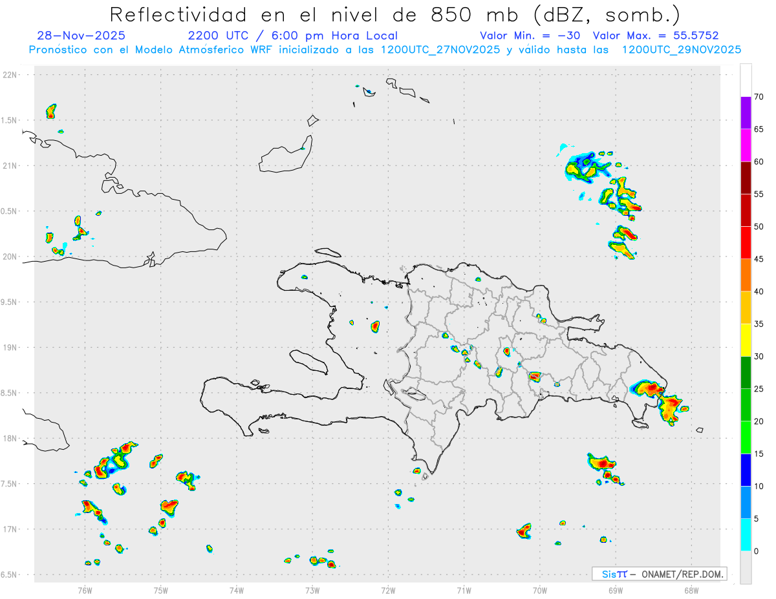The width and height of the screenshot is (776, 599).
Task: Click the gold 35-40 dBZ color swatch
Action: point(746,308)
